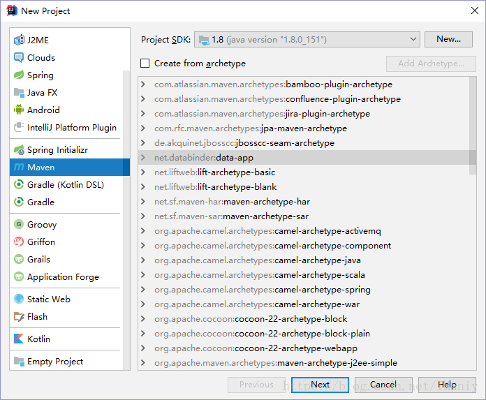This screenshot has width=486, height=400.
Task: Select the Java FX folder icon
Action: point(19,92)
